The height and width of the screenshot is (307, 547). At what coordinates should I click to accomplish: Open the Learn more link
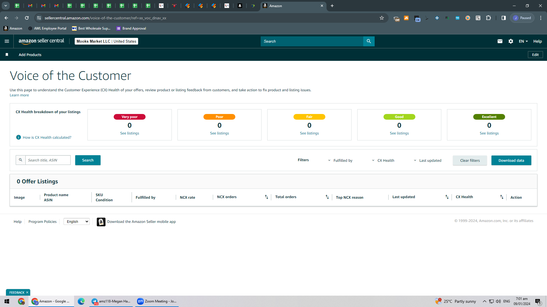coord(19,95)
